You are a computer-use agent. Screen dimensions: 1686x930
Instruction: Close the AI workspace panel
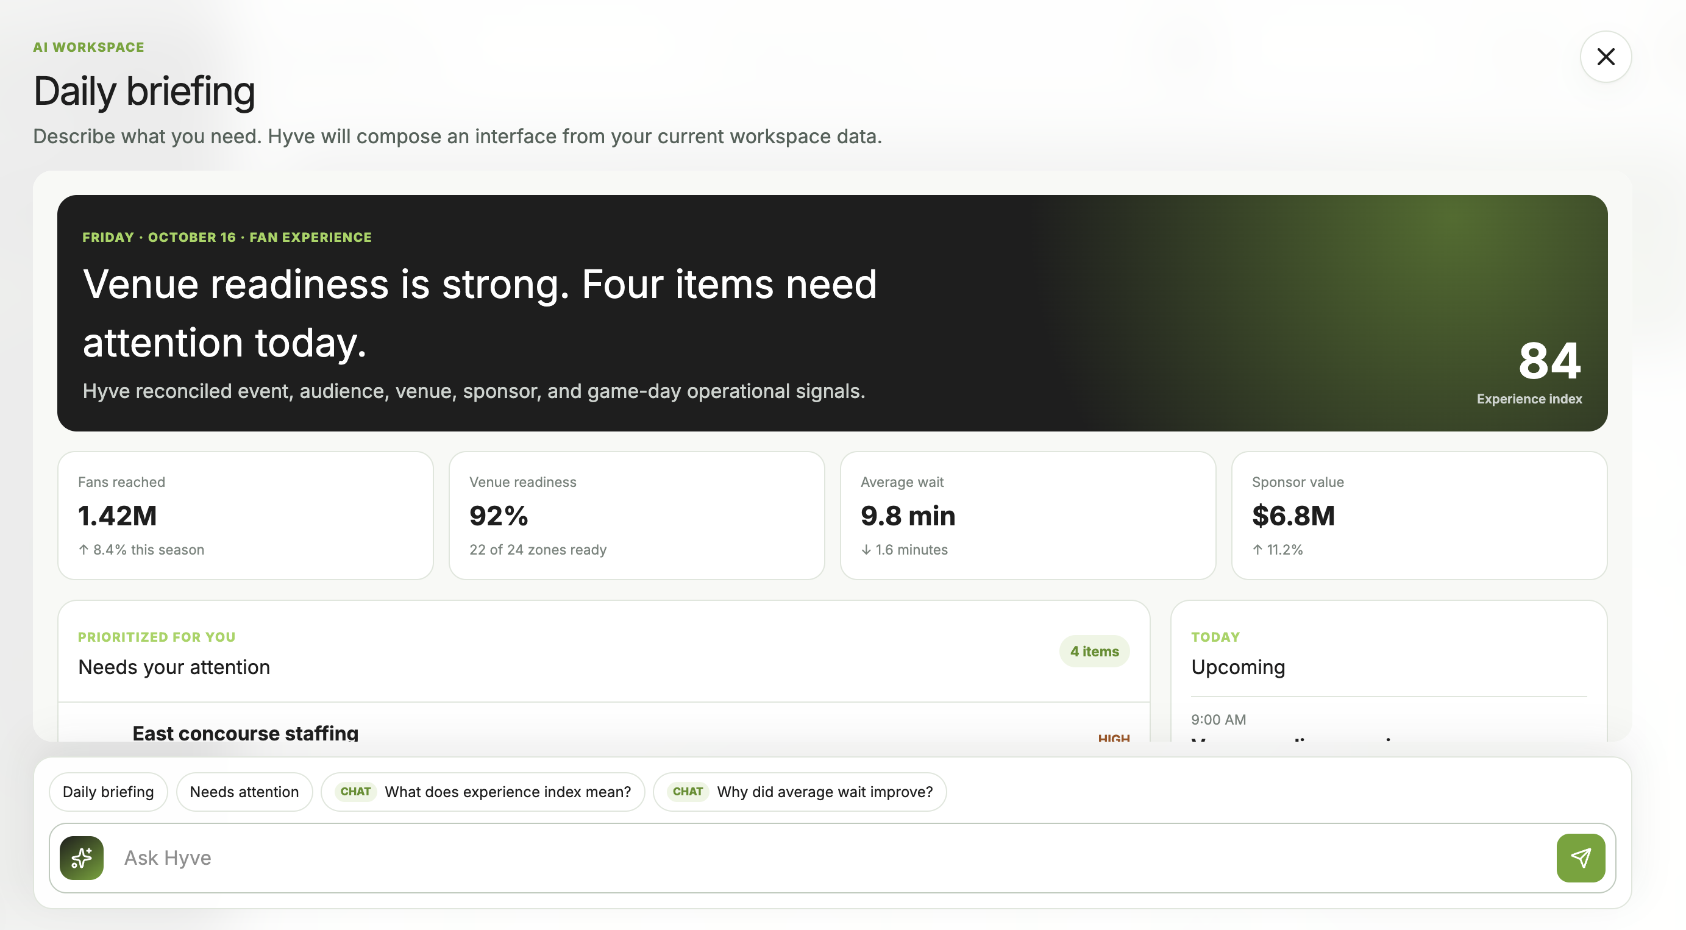point(1605,56)
